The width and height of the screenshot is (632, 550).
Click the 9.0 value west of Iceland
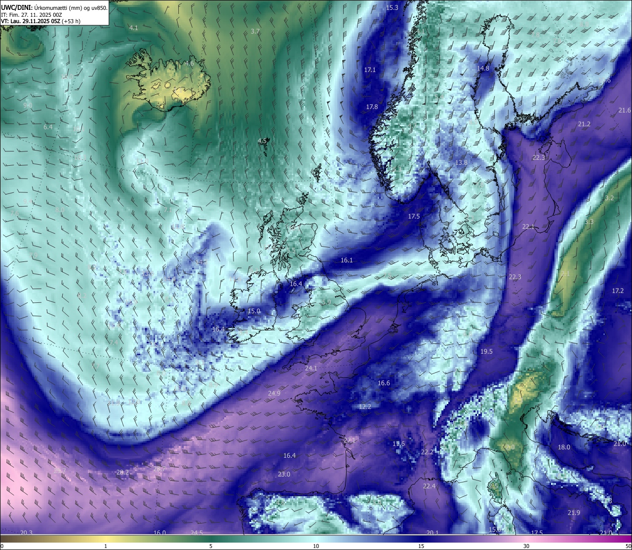(28, 106)
